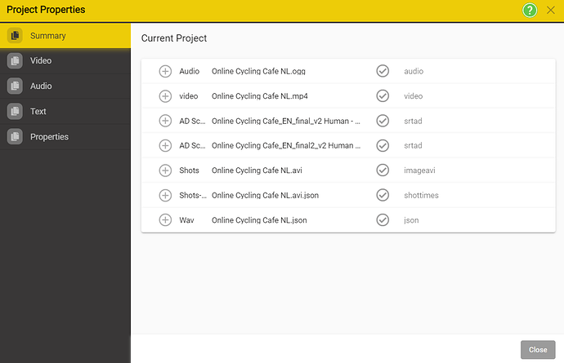
Task: Click the Text document icon in sidebar
Action: tap(15, 111)
